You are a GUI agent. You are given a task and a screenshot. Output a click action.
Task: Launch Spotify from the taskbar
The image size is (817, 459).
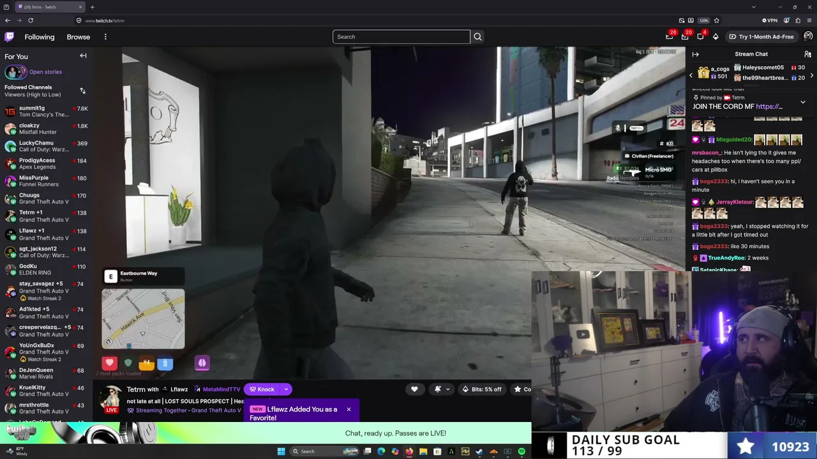521,451
